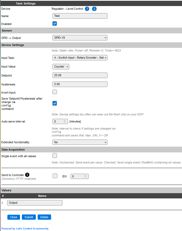Toggle Save Setpoint/Hysteresis checkbox

[x=55, y=103]
